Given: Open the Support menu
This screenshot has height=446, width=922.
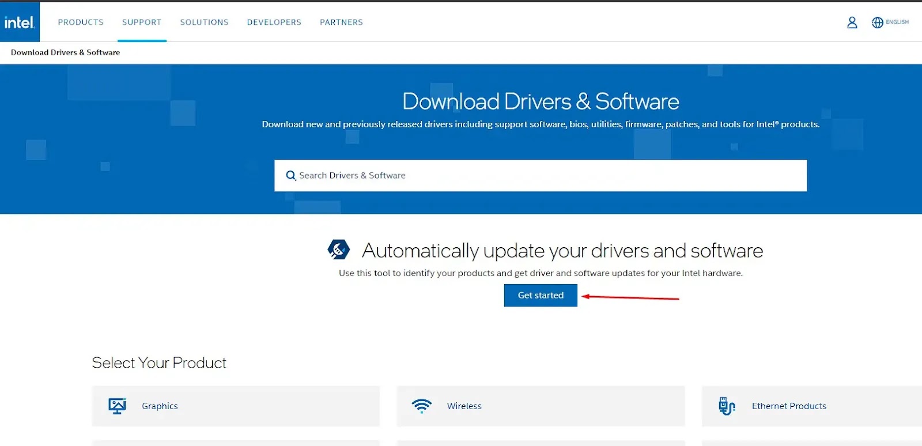Looking at the screenshot, I should [142, 22].
